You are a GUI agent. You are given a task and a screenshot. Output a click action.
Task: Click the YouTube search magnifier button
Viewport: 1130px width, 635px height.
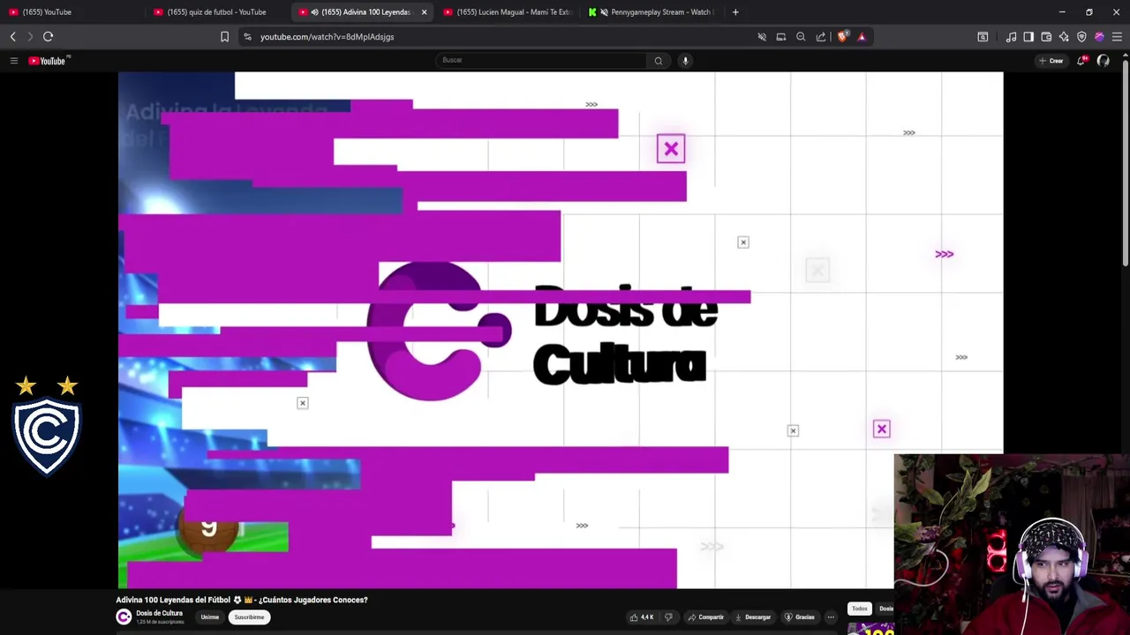[658, 61]
